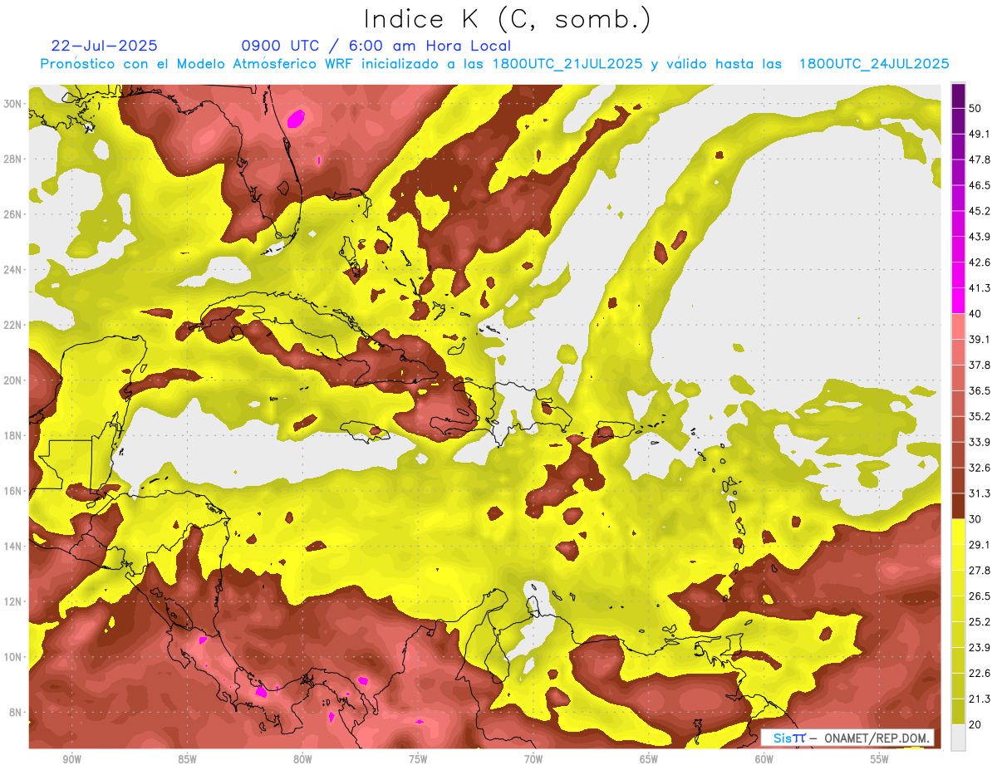Click the bright magenta swatch between 40 and 41.3
997x770 pixels.
click(958, 301)
